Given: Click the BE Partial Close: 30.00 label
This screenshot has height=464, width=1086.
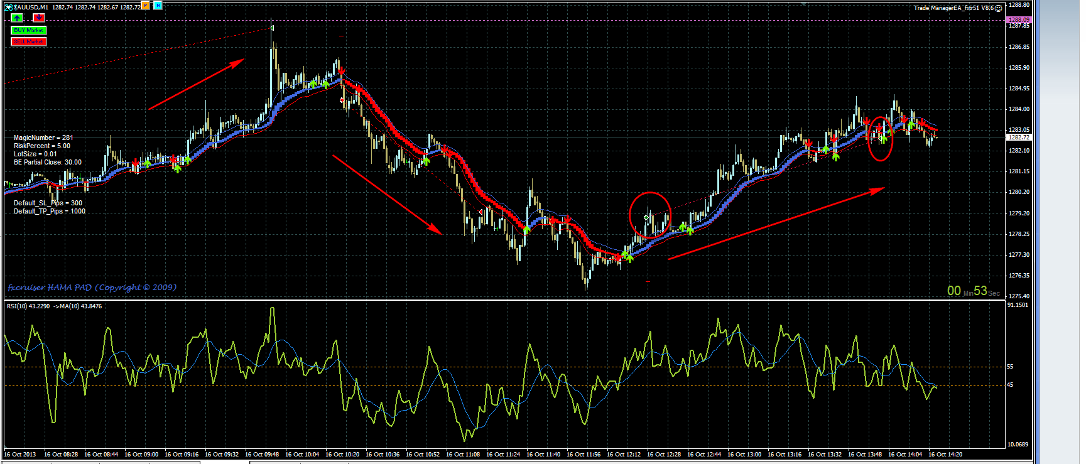Looking at the screenshot, I should [48, 162].
